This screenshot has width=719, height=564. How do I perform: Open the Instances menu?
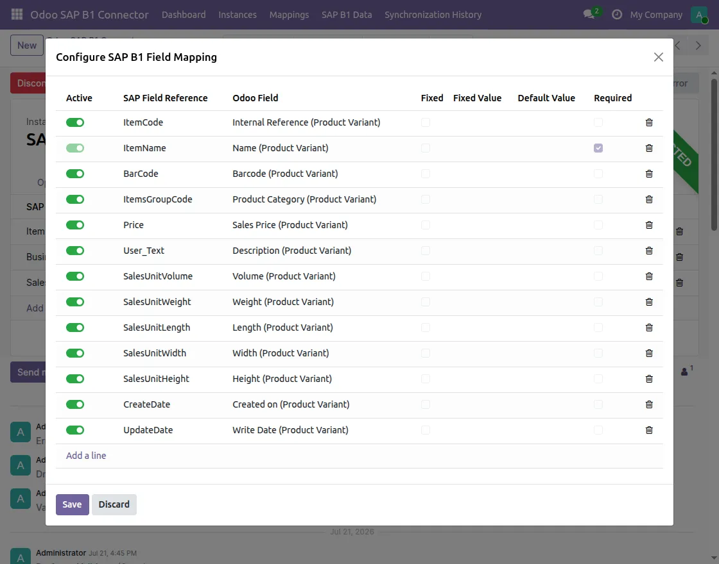pos(238,15)
